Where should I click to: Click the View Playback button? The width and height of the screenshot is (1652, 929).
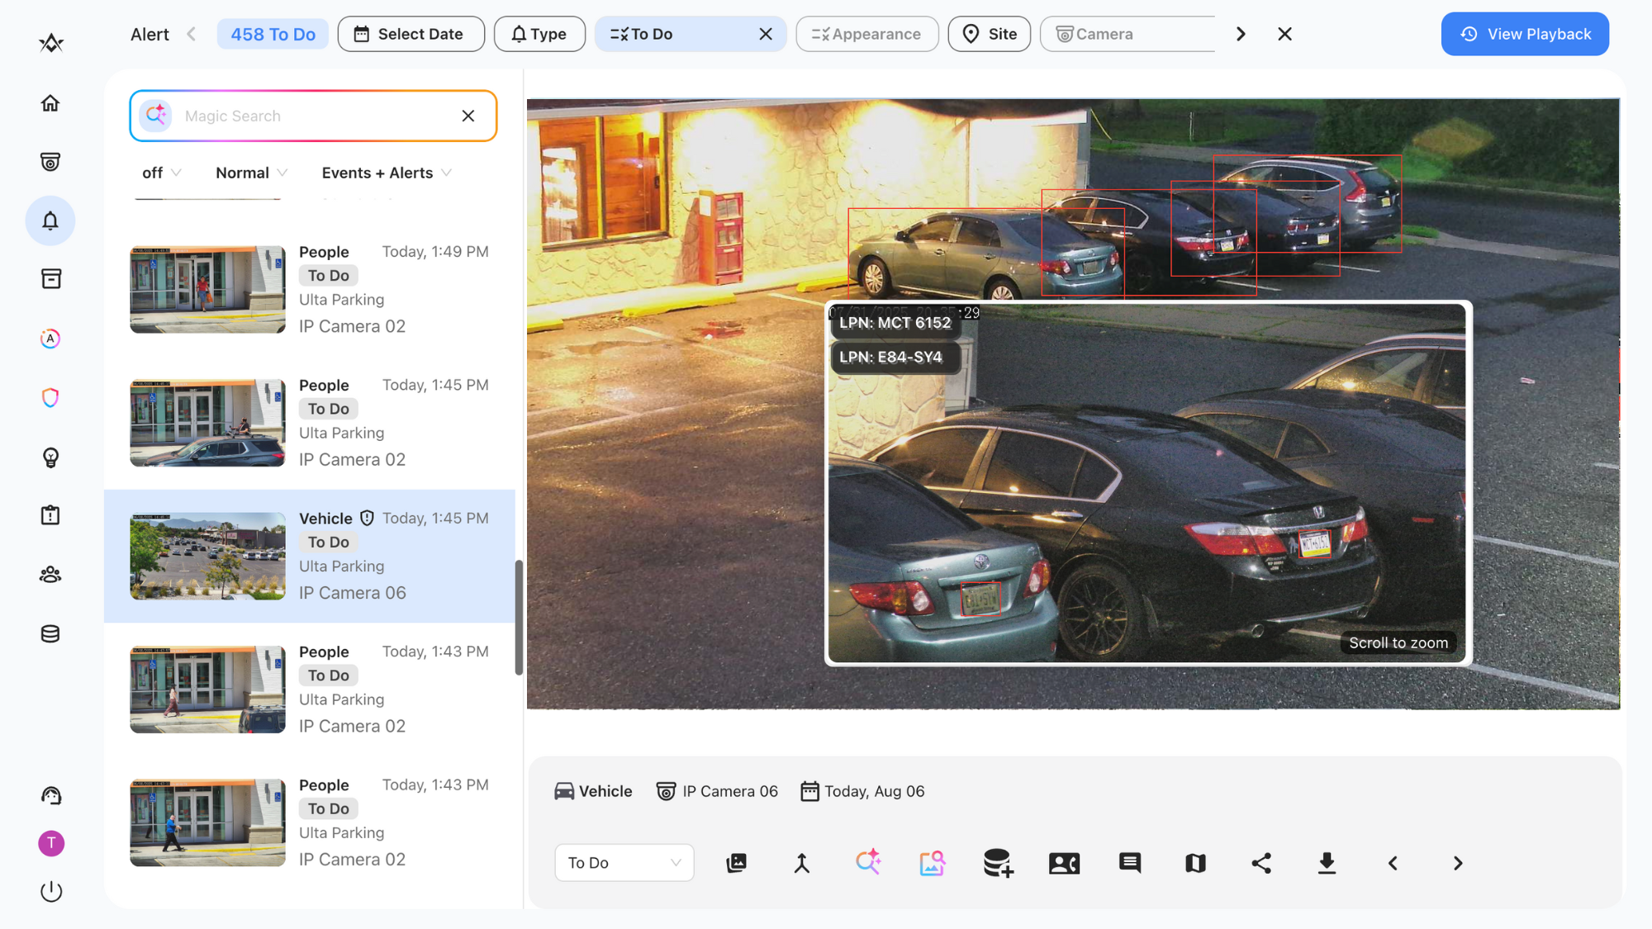pos(1524,34)
